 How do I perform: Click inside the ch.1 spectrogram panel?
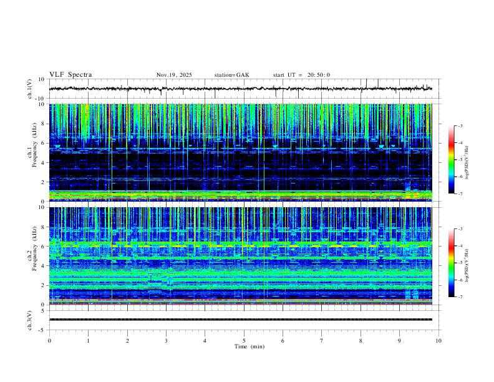point(240,152)
